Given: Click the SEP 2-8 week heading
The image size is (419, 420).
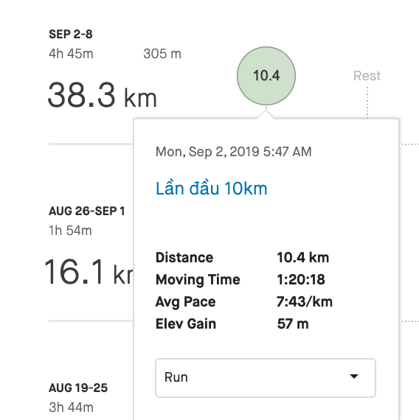Looking at the screenshot, I should 71,35.
